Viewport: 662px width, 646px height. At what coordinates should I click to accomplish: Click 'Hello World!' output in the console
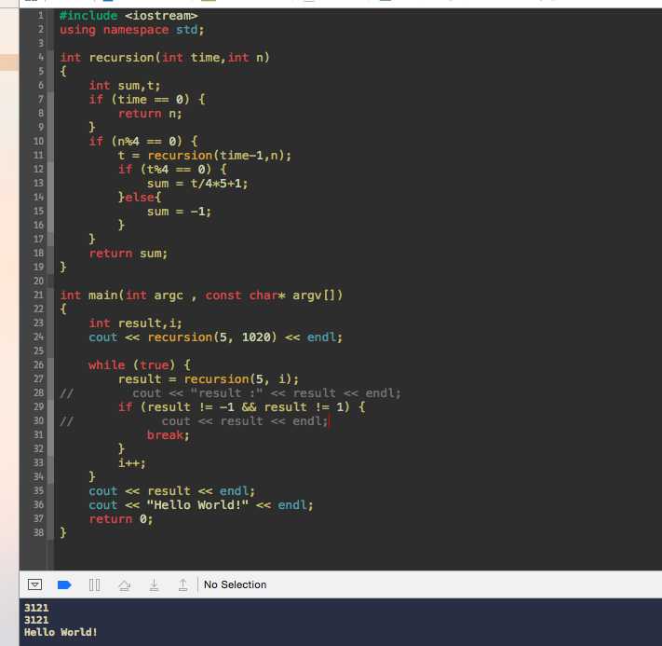point(61,632)
